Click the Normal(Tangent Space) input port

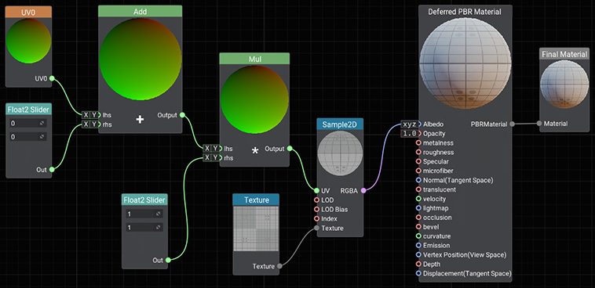tap(418, 180)
